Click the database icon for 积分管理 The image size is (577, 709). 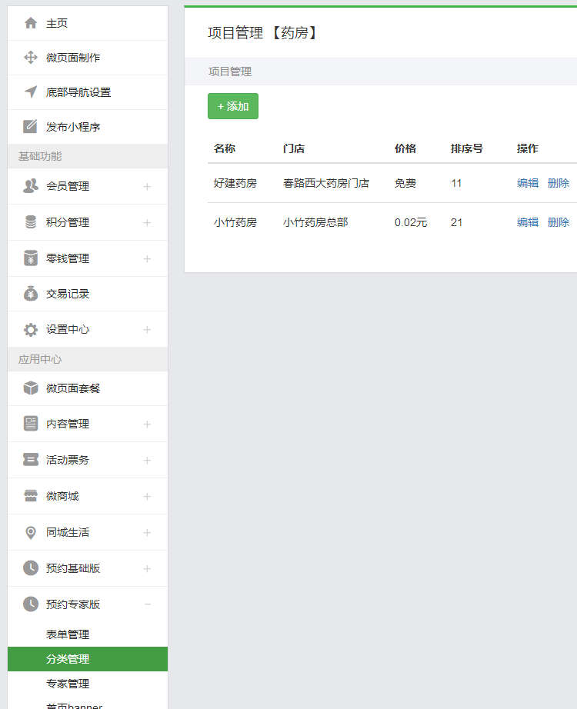point(31,222)
